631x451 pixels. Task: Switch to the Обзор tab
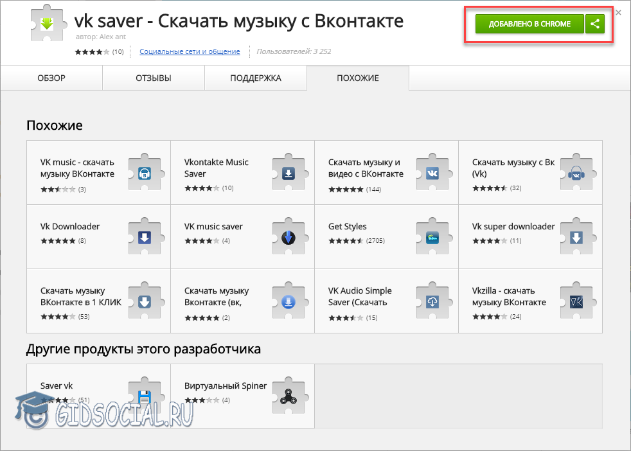51,78
